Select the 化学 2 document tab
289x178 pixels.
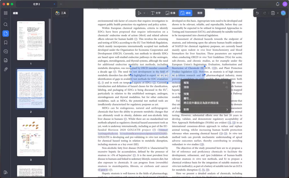(36, 4)
